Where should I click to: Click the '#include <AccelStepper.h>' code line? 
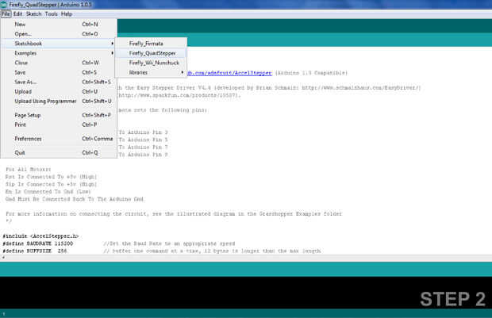click(40, 236)
